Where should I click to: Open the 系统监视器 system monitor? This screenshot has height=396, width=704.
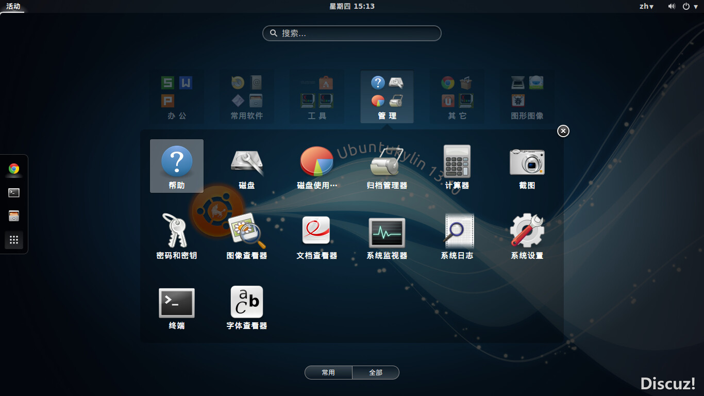[387, 235]
